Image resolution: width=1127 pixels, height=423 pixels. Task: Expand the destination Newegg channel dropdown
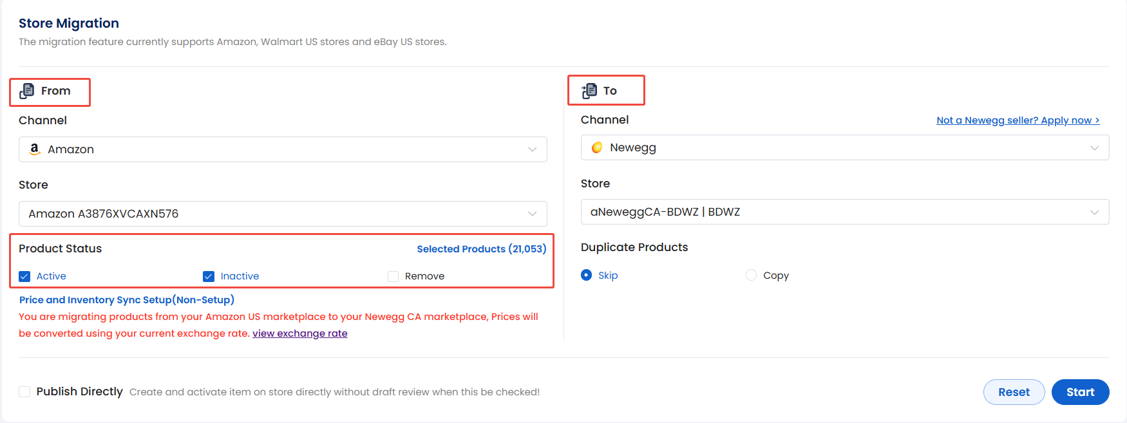[x=1094, y=148]
